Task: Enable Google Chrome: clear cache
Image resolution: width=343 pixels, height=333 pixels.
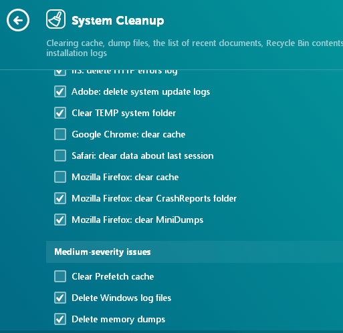Action: (x=60, y=134)
